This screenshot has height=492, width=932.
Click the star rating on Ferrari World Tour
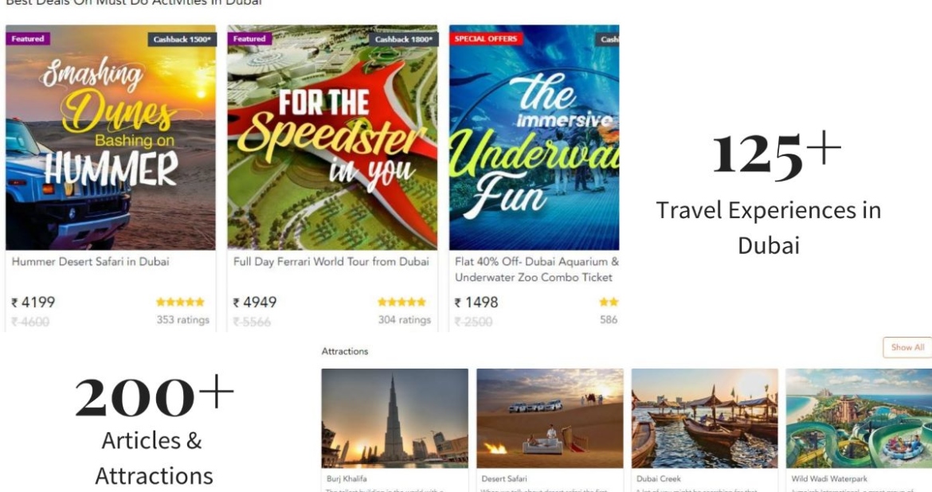click(x=401, y=302)
